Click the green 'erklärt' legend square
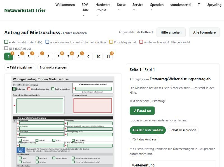224x167 pixels. pos(6,42)
